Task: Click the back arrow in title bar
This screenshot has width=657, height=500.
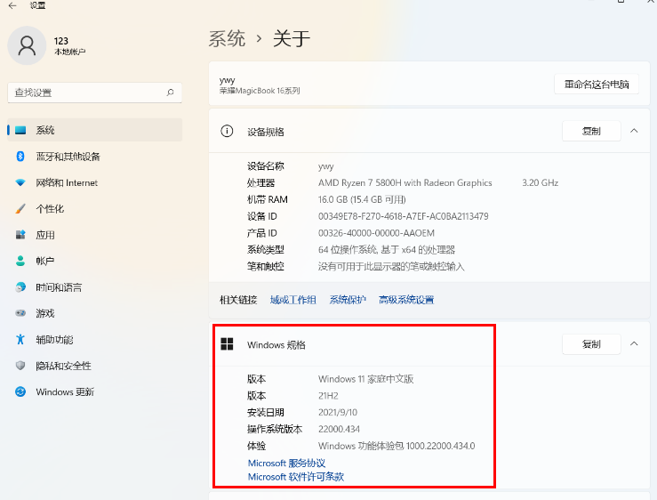Action: click(12, 6)
